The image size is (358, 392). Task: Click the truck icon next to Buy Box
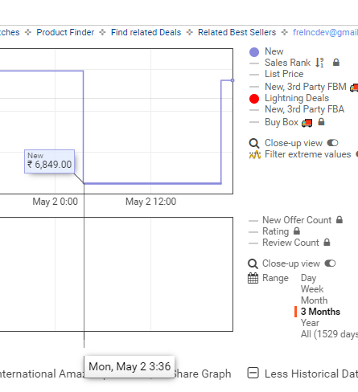[307, 123]
